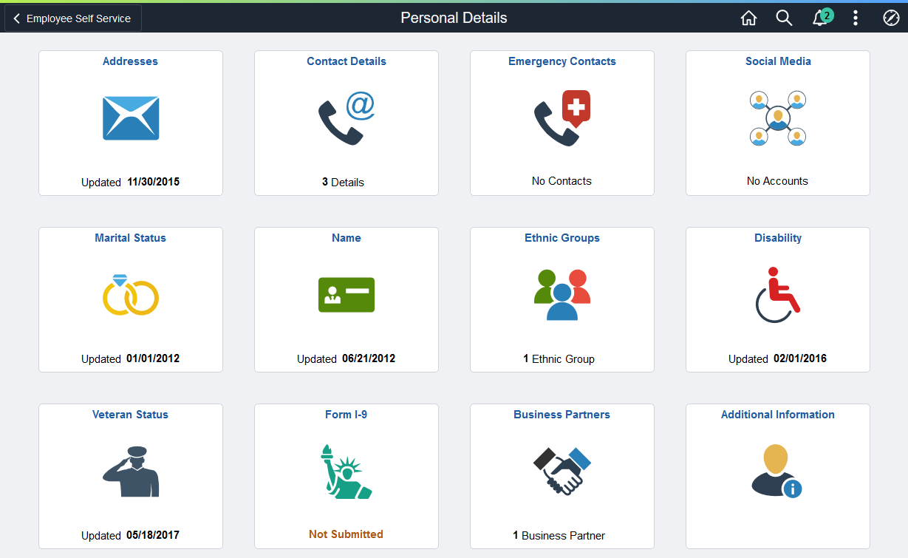This screenshot has width=908, height=558.
Task: Click the '1 Ethnic Group' text
Action: pyautogui.click(x=559, y=358)
